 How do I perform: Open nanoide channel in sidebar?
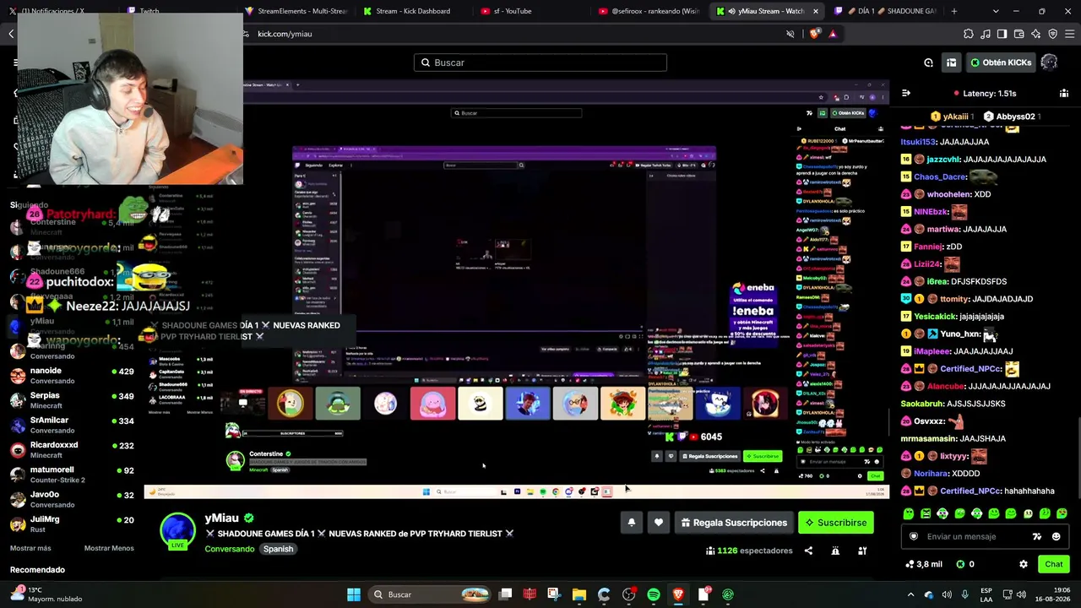tap(72, 376)
